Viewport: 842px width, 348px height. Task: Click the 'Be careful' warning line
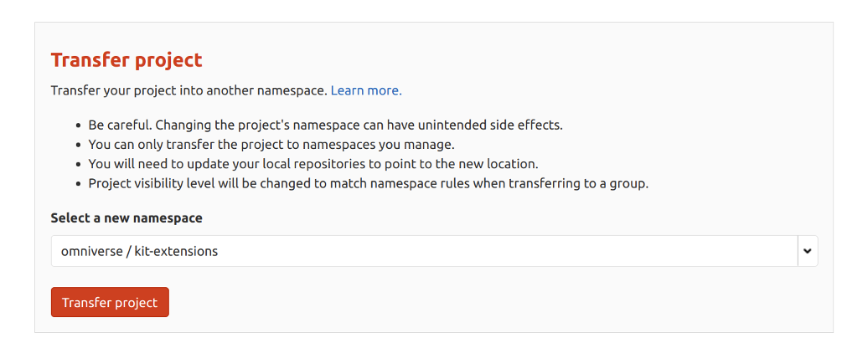point(325,125)
